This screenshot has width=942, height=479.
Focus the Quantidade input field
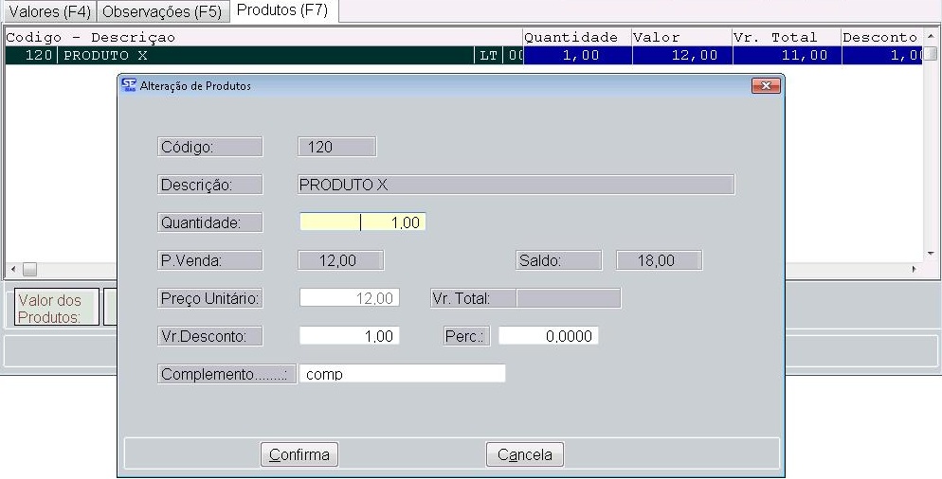[363, 222]
